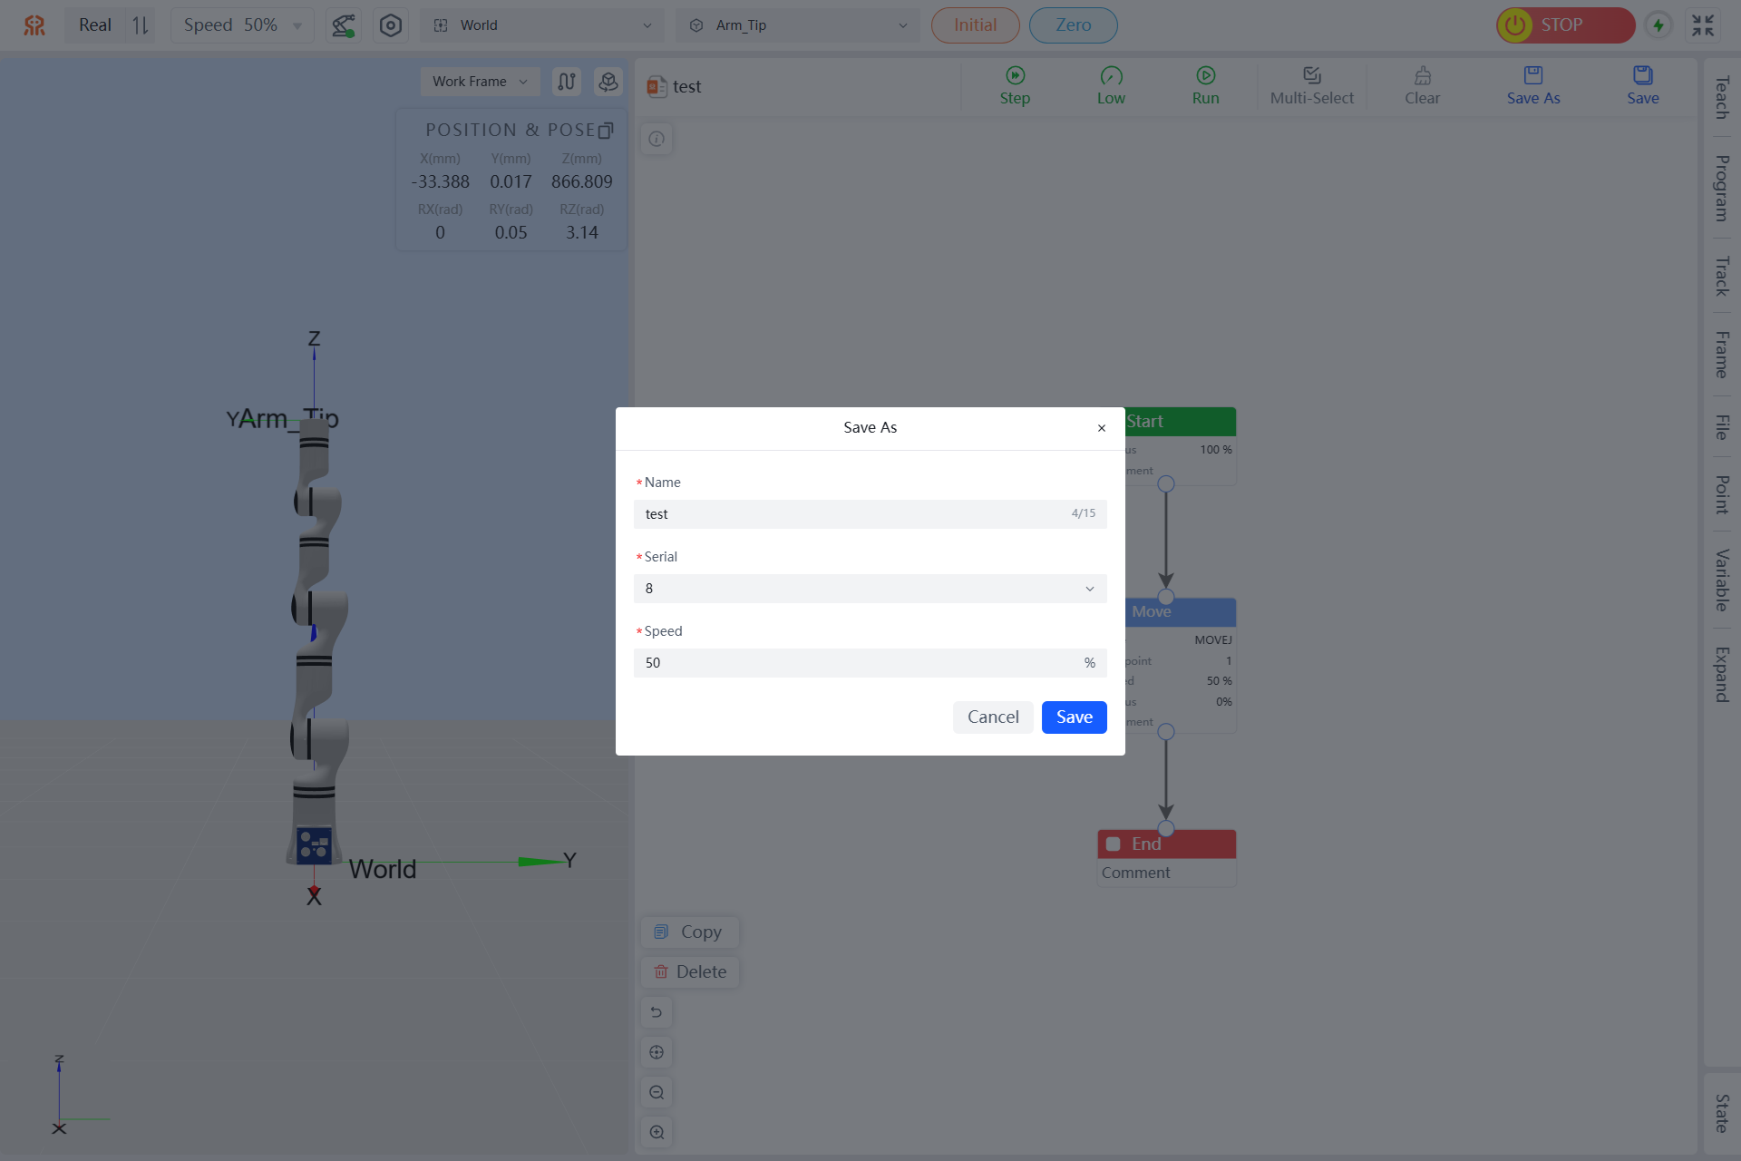Switch to the Teach side tab
The width and height of the screenshot is (1741, 1161).
(1721, 98)
